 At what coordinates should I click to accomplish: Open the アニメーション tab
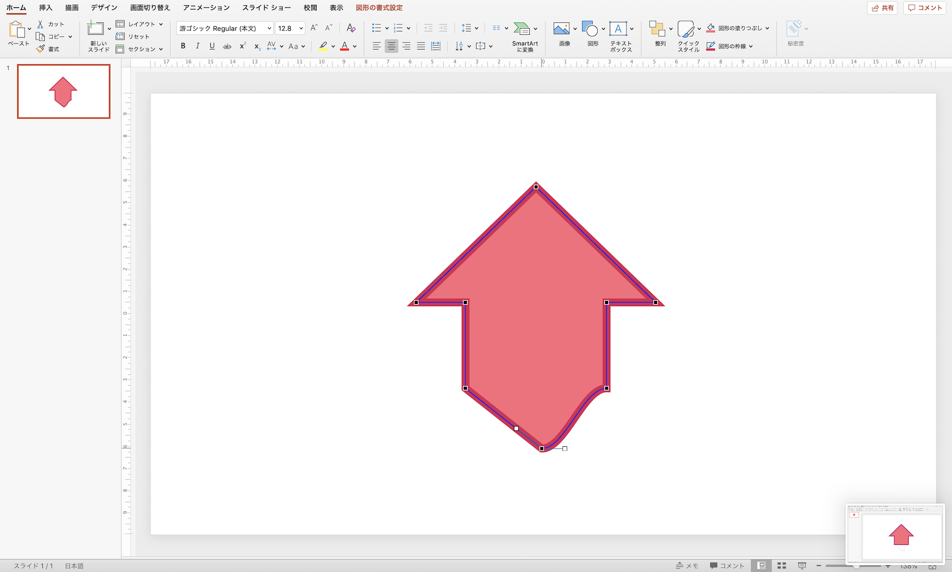206,8
